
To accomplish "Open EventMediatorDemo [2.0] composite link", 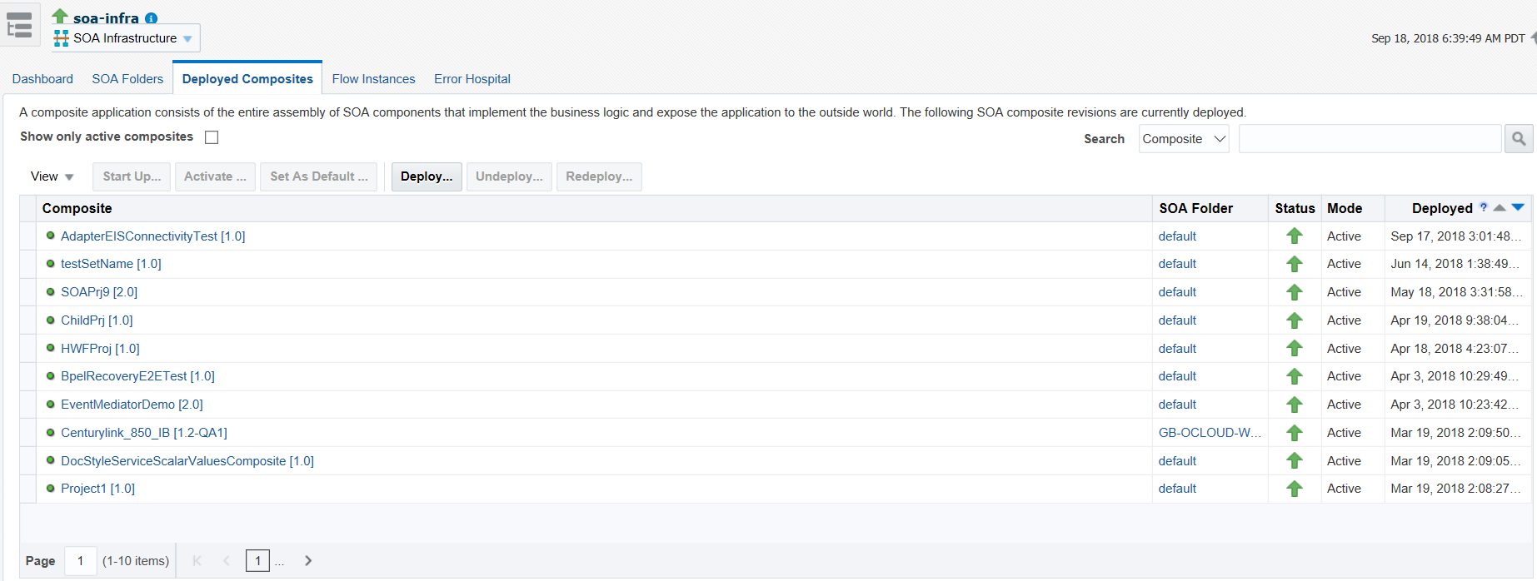I will click(132, 405).
